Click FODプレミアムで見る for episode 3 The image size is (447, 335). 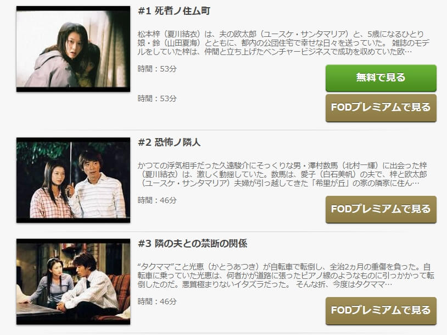pos(381,310)
